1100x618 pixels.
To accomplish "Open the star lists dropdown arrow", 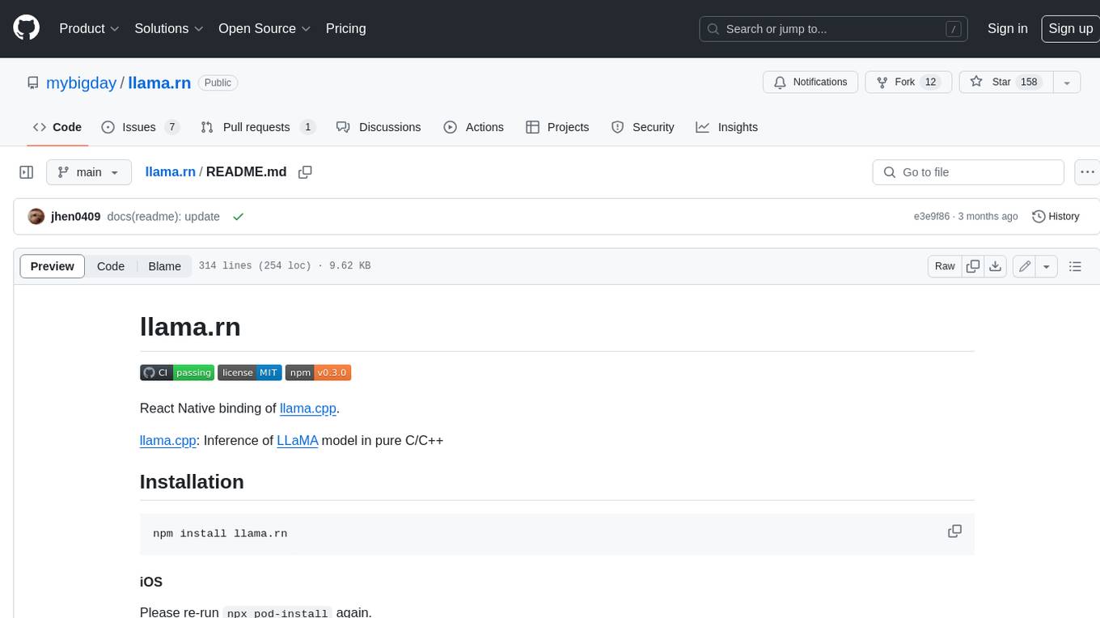I will point(1067,83).
